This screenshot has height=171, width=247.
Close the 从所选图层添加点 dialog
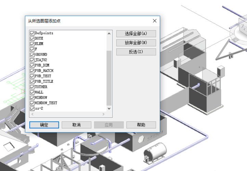[155, 21]
